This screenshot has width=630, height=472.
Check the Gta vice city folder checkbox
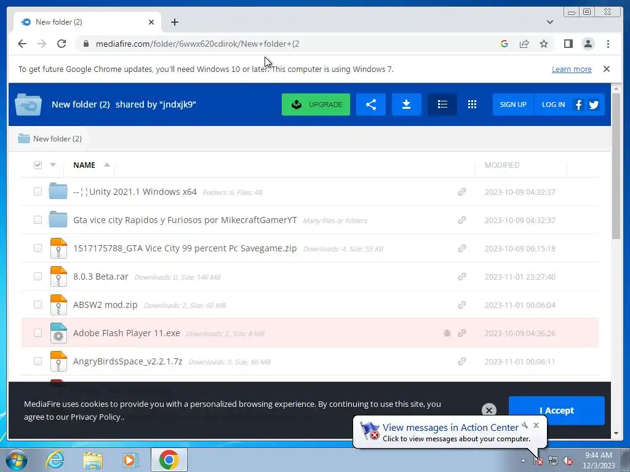click(x=38, y=219)
